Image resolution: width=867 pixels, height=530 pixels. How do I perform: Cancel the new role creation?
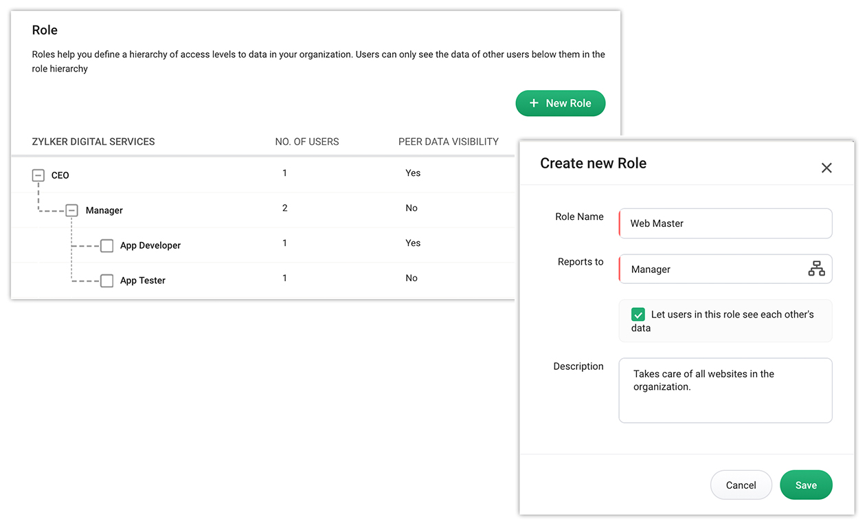[741, 485]
